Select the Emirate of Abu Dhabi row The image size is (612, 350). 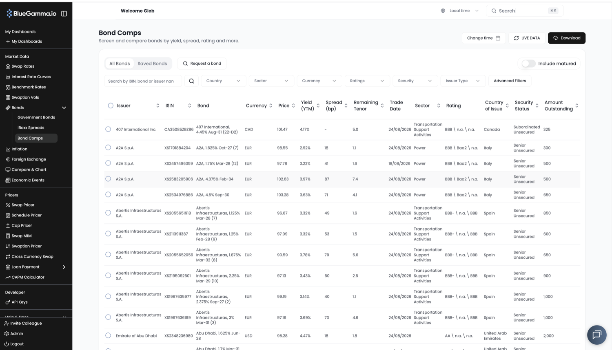[108, 336]
